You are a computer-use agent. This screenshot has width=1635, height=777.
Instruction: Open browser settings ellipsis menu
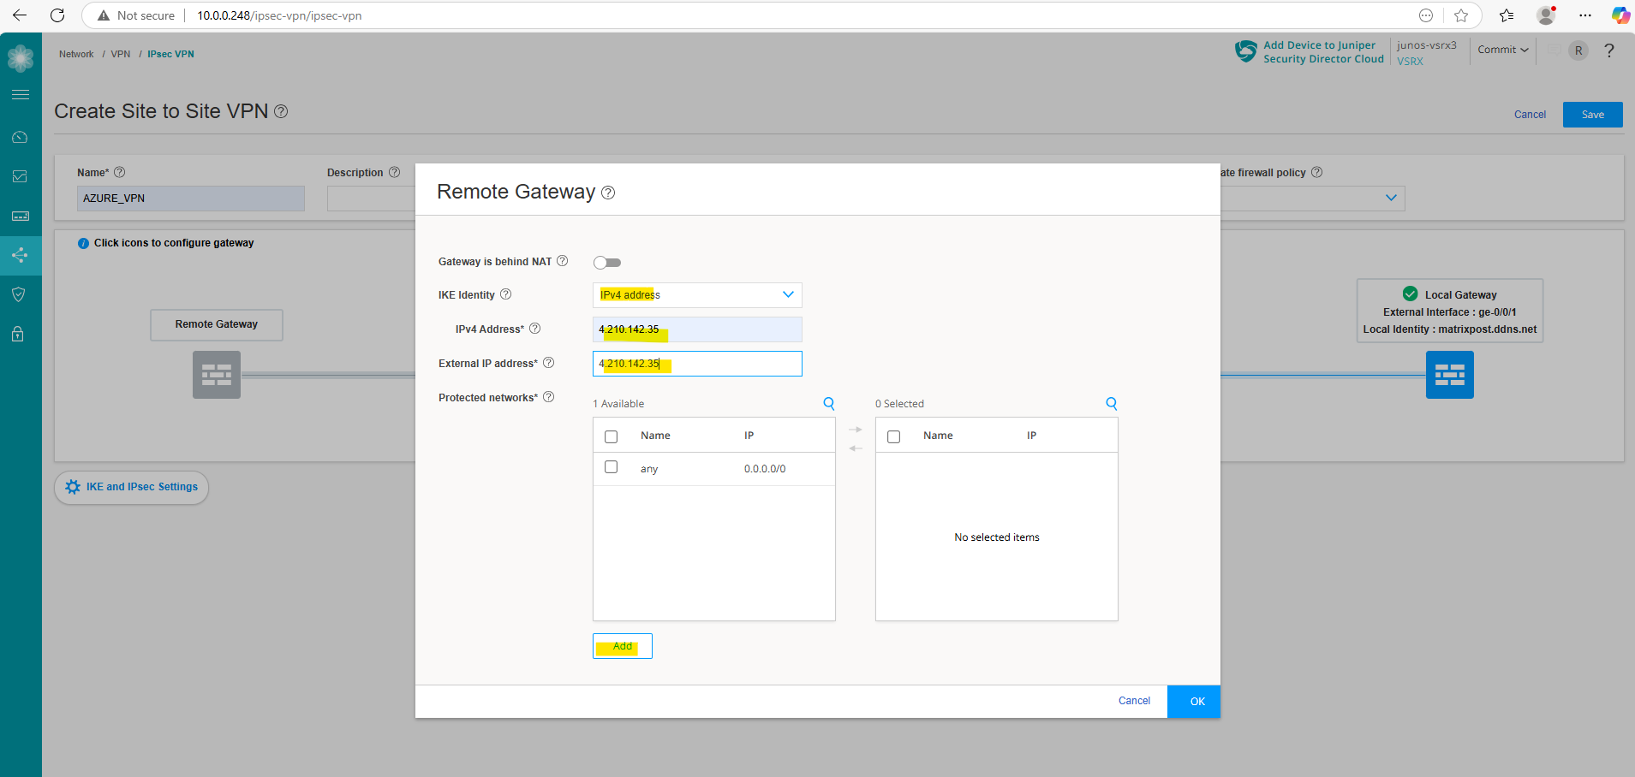1585,15
